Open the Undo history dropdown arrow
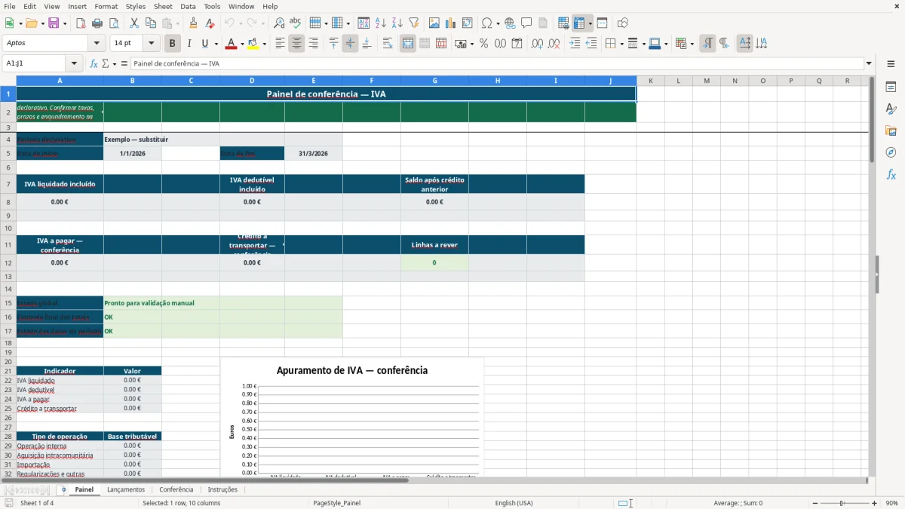905x509 pixels. click(x=241, y=23)
